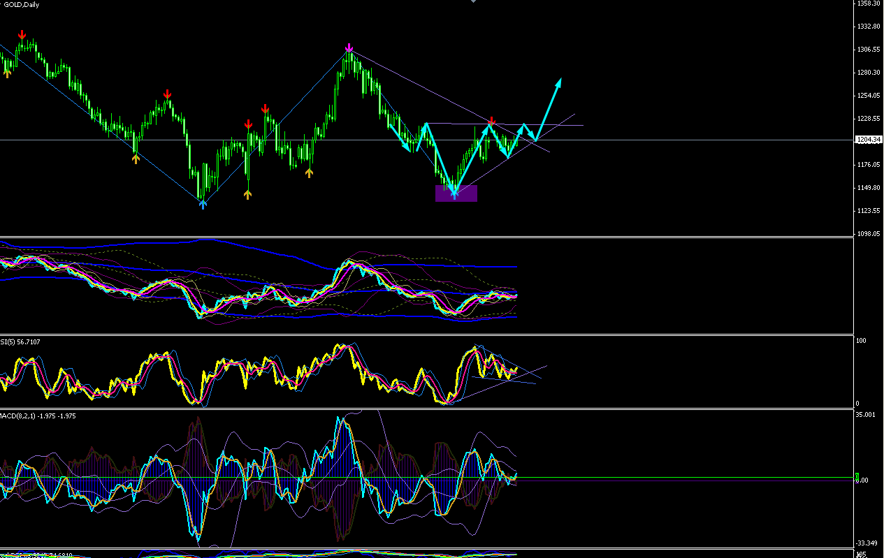Image resolution: width=884 pixels, height=558 pixels.
Task: Select the purple rectangle at the price low
Action: pos(456,193)
